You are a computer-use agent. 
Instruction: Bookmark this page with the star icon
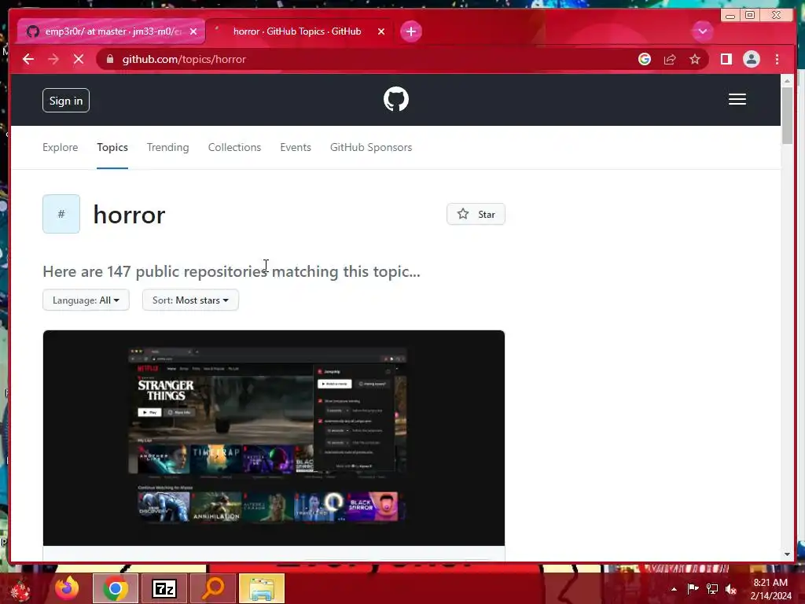coord(695,59)
